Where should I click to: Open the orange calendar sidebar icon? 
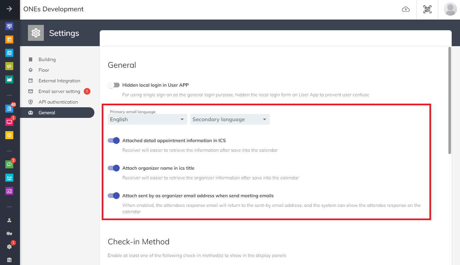(9, 40)
